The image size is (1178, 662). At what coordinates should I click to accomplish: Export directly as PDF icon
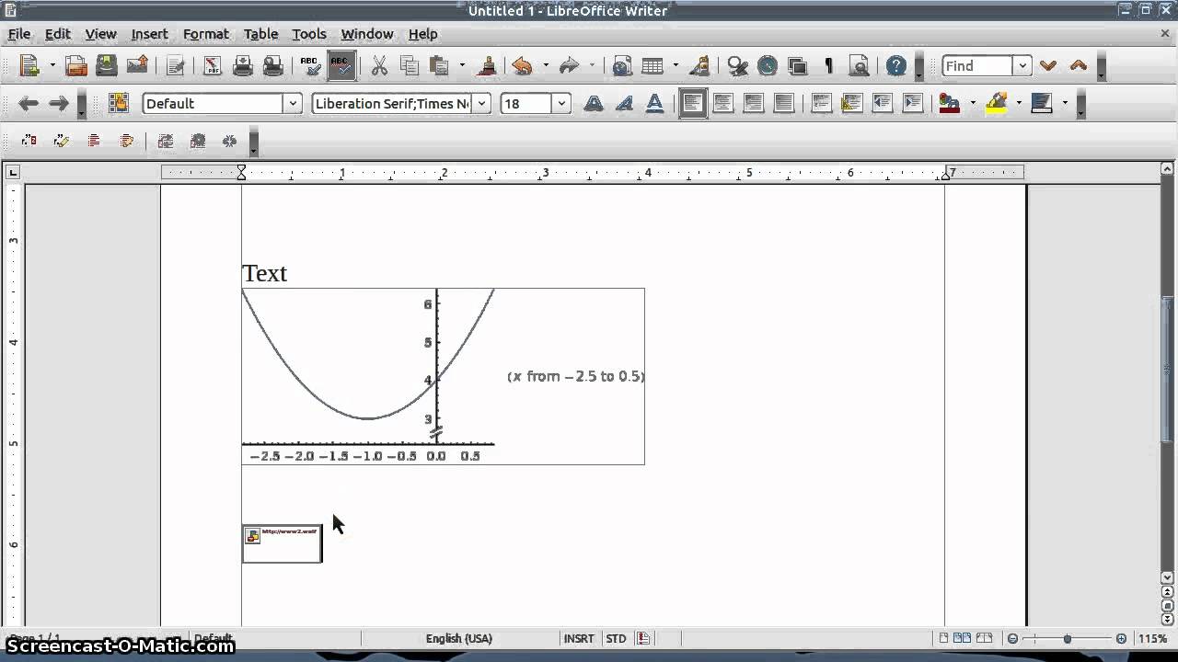point(213,65)
